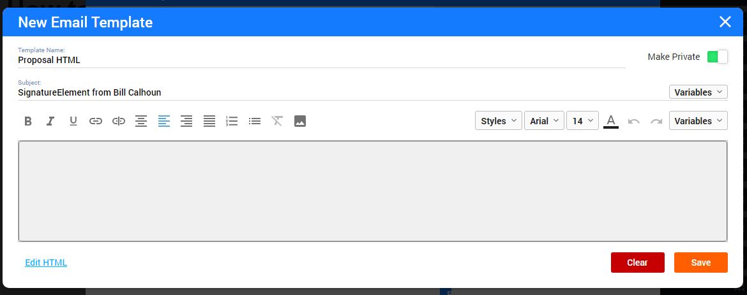This screenshot has width=747, height=295.
Task: Open the Styles dropdown
Action: click(x=498, y=121)
